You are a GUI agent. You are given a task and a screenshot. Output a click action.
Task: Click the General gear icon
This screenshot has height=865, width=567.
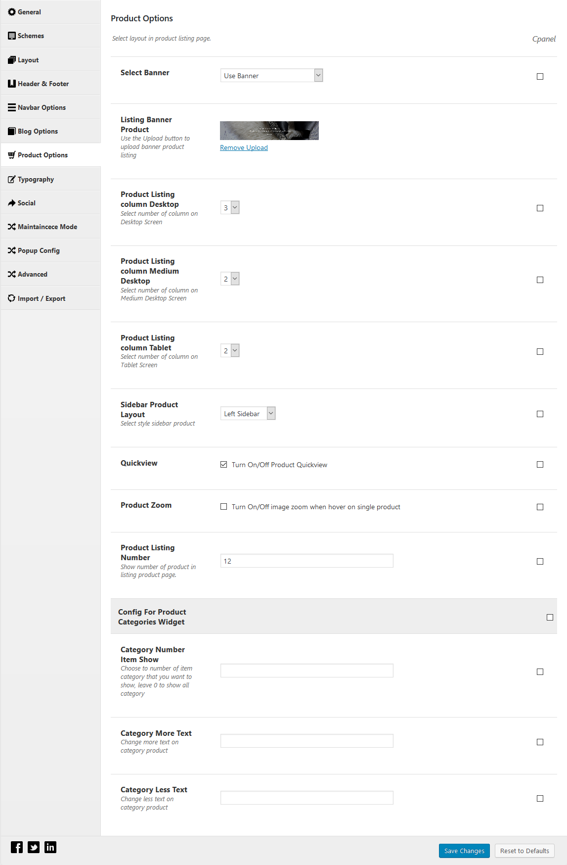12,12
